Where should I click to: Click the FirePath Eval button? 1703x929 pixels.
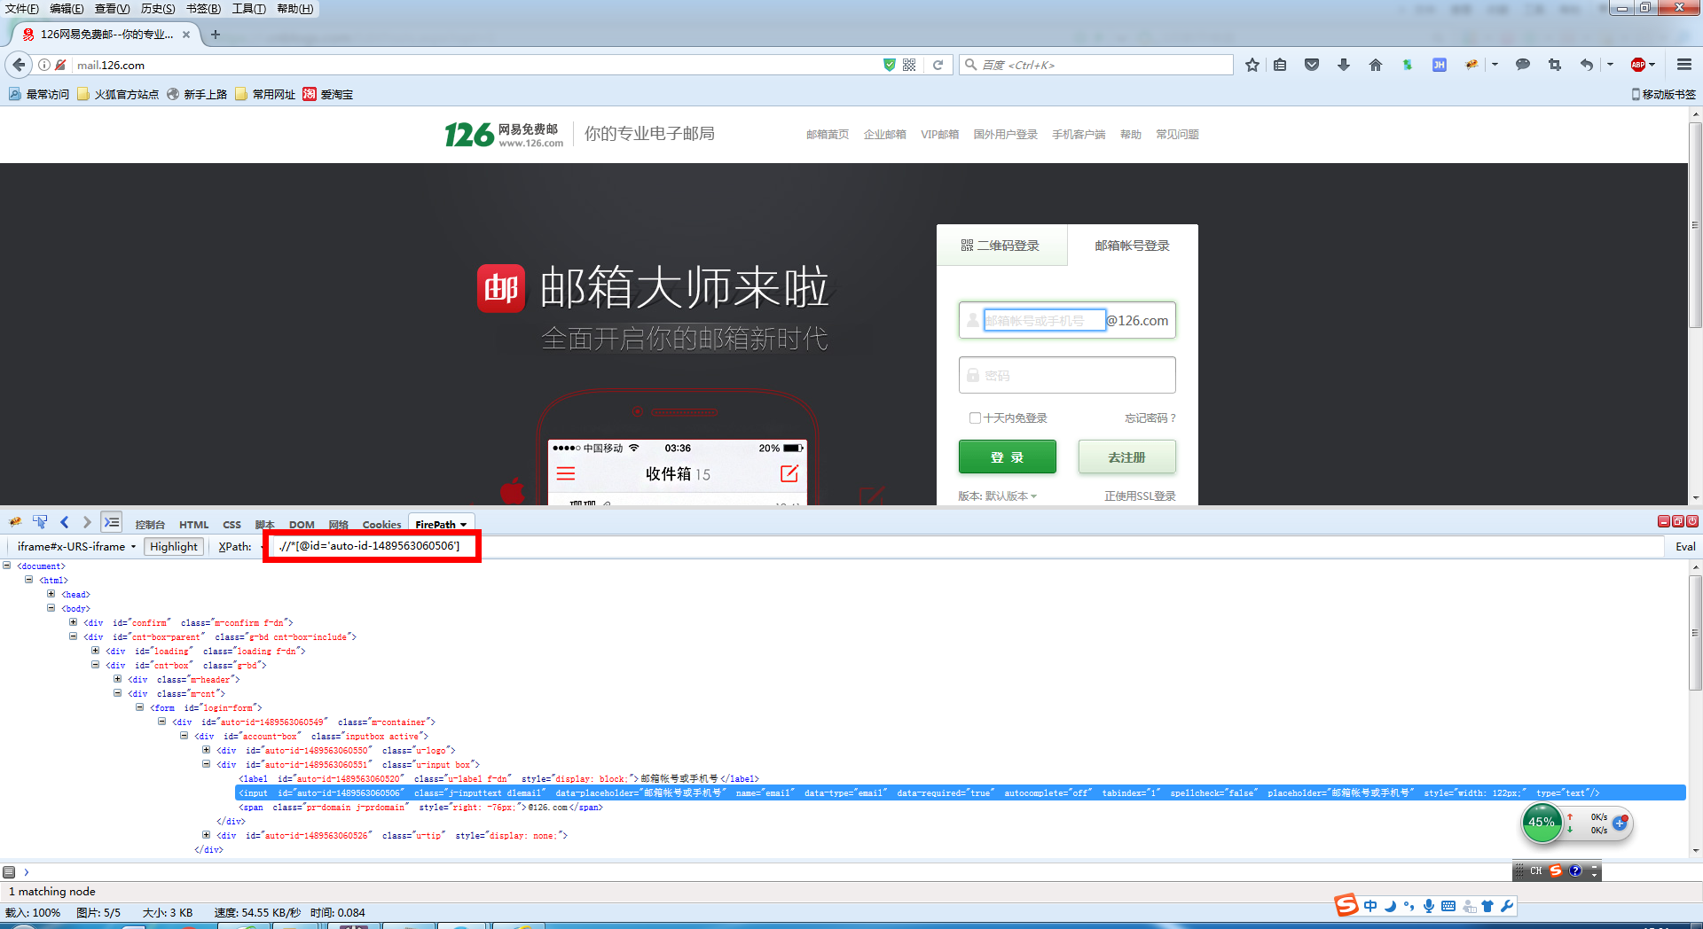[1685, 546]
